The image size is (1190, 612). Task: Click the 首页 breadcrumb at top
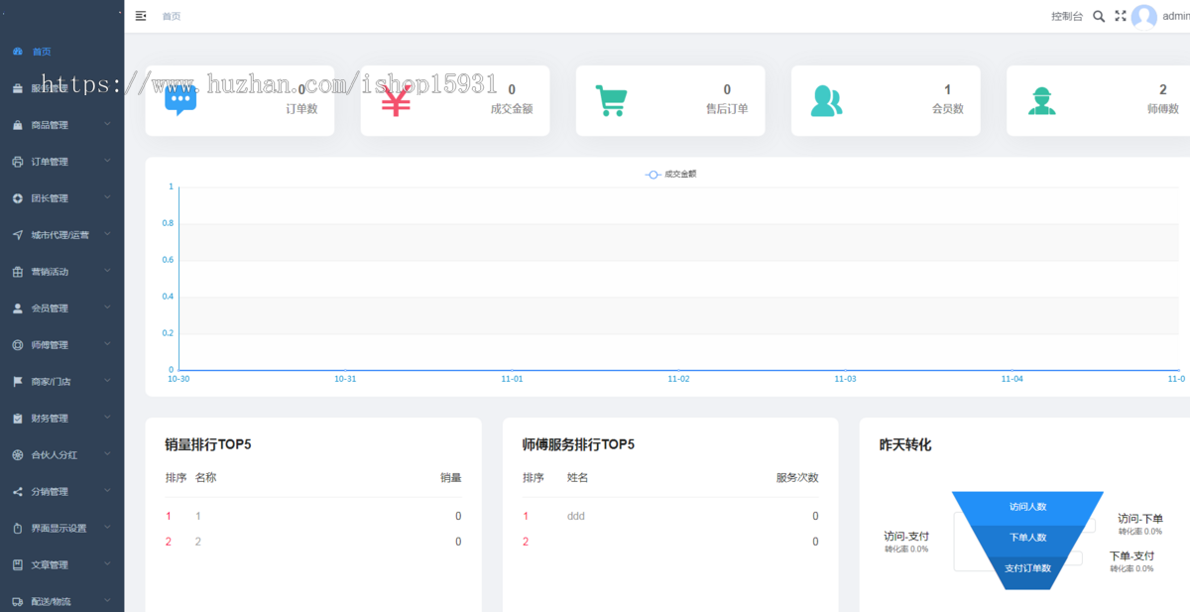[x=172, y=17]
